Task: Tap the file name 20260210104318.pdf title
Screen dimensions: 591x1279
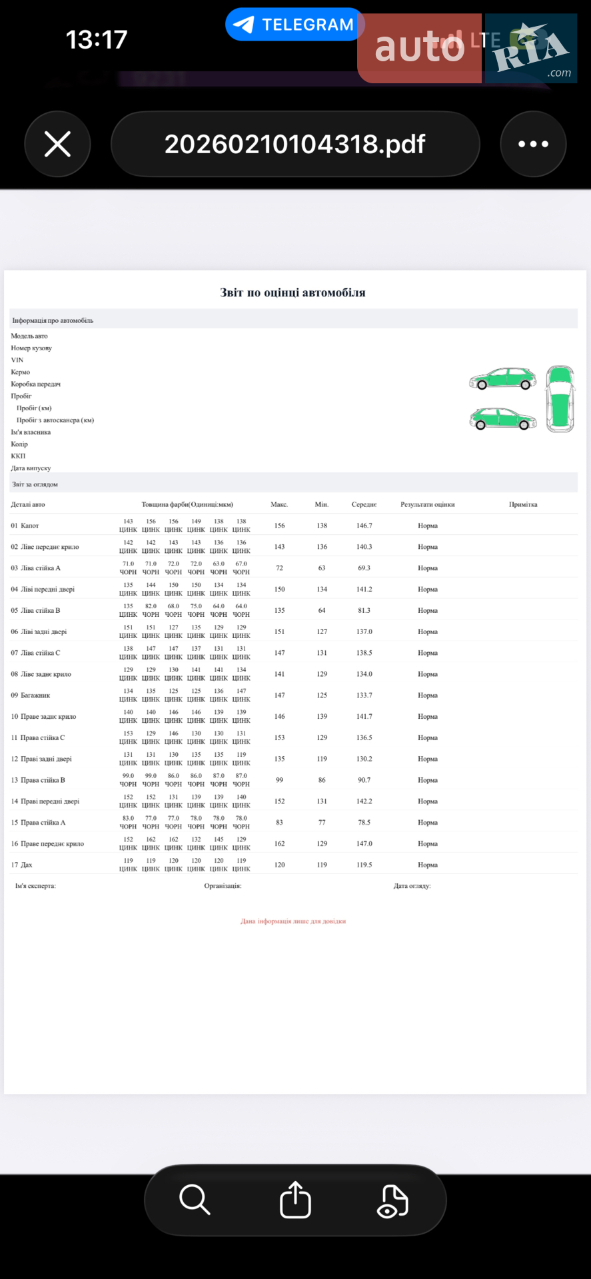Action: pos(295,144)
